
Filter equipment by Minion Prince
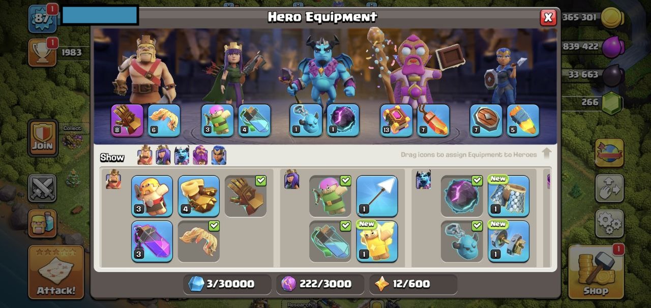point(182,155)
